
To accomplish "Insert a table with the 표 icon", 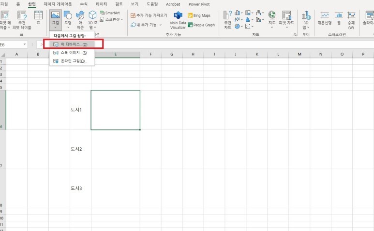I will pos(38,18).
